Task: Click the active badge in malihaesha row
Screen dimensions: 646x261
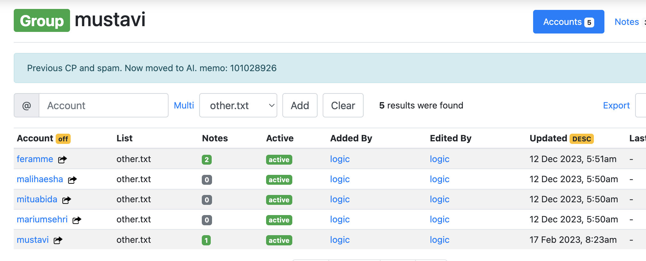Action: pyautogui.click(x=279, y=180)
